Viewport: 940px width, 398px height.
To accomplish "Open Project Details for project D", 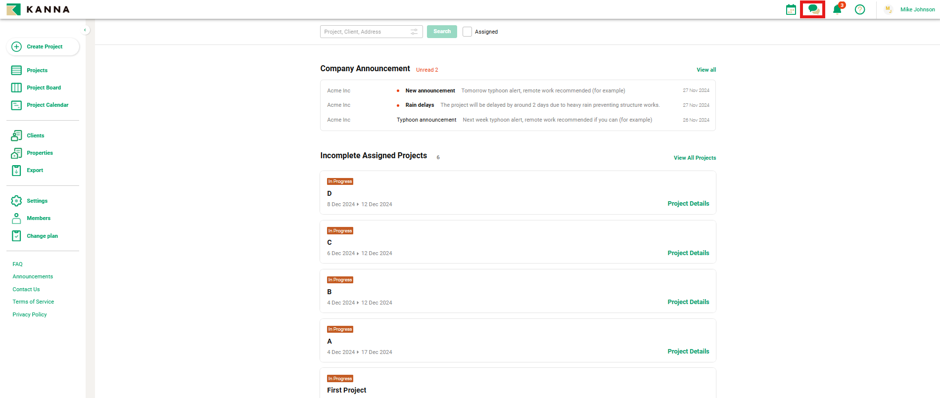I will tap(688, 204).
